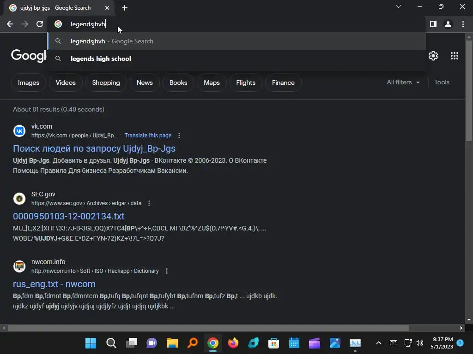Expand the All filters dropdown
Image resolution: width=473 pixels, height=354 pixels.
coord(403,82)
